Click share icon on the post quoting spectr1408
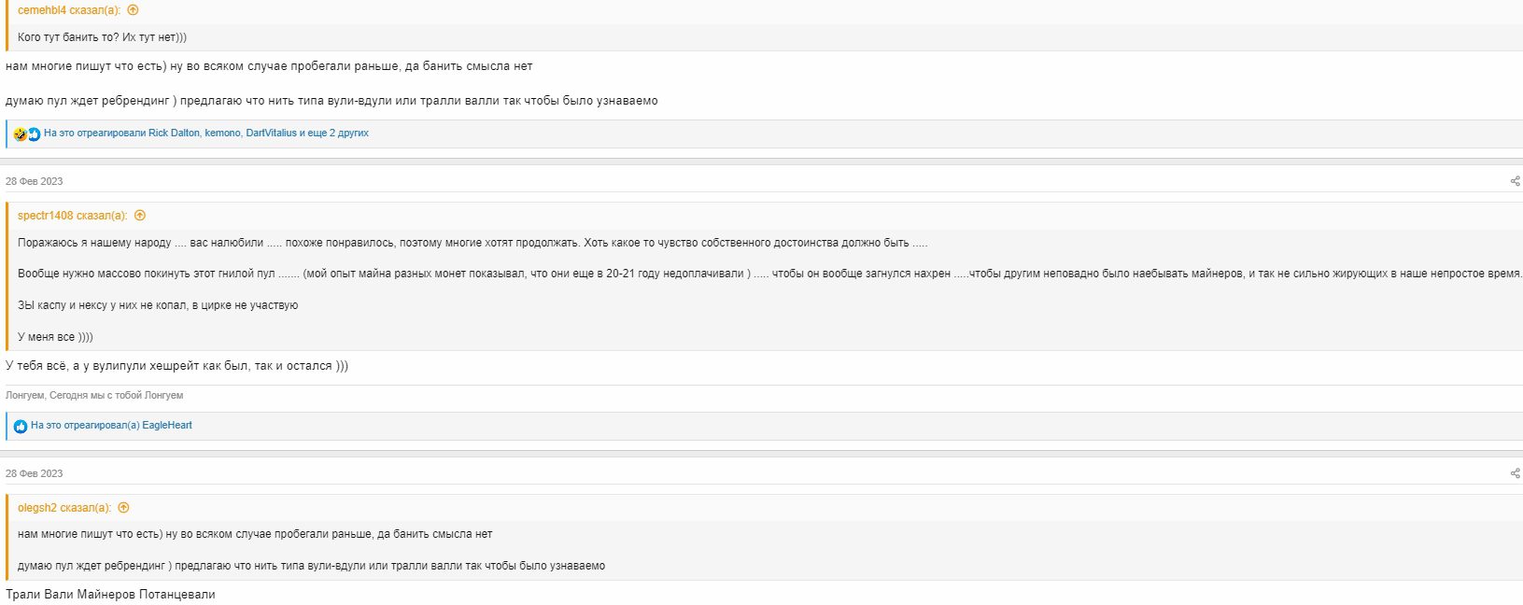 click(x=1515, y=181)
